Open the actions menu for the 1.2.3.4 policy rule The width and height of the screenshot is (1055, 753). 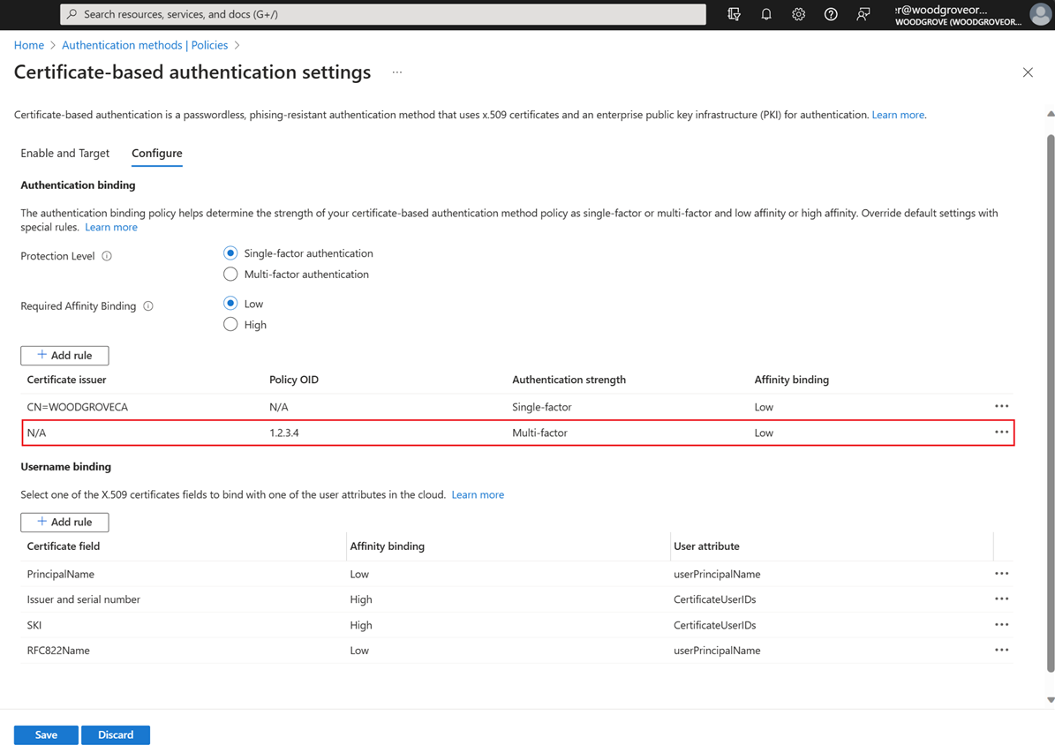tap(1001, 432)
